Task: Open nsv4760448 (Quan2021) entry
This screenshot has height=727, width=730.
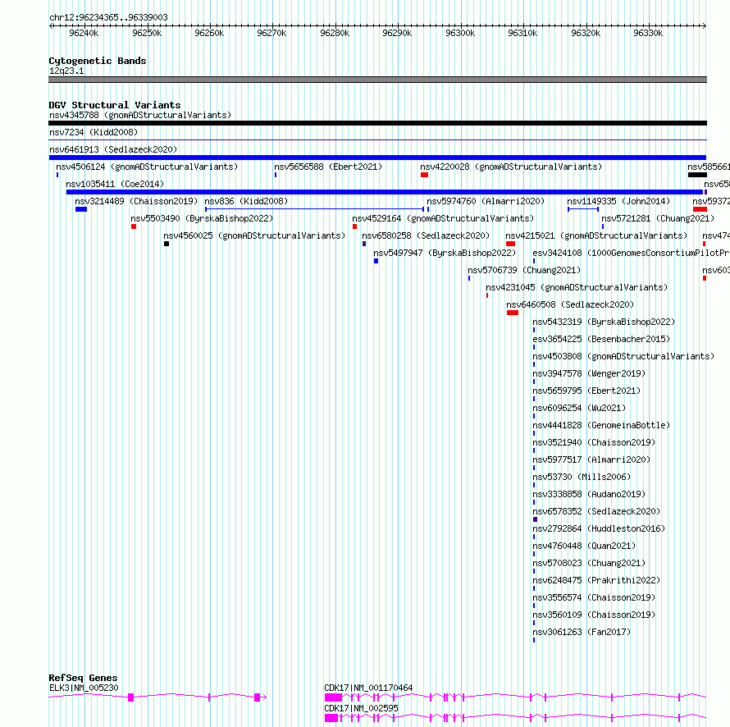Action: (x=584, y=546)
